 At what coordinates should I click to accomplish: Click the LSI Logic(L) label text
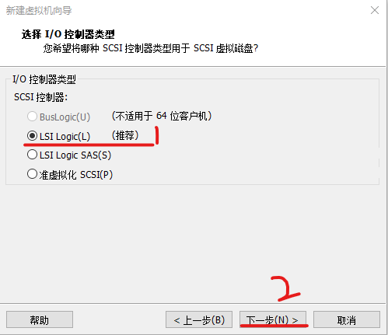pos(65,136)
